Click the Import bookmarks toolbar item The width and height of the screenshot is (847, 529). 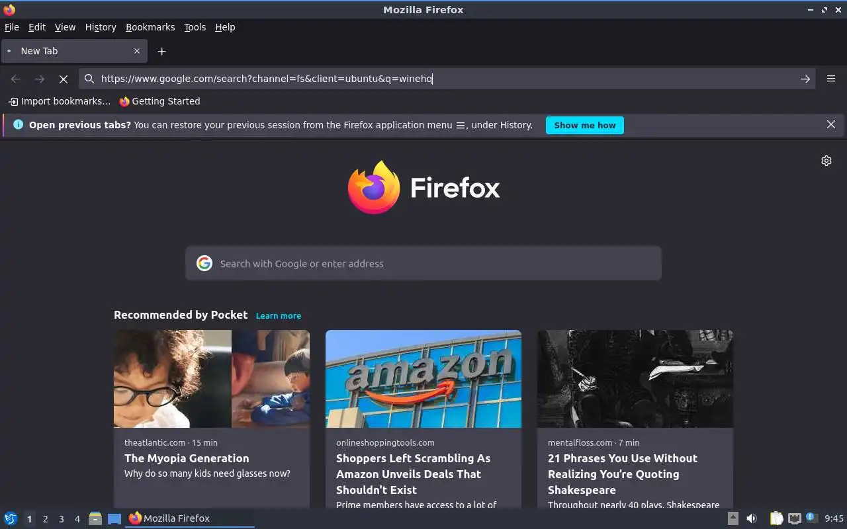click(x=60, y=101)
